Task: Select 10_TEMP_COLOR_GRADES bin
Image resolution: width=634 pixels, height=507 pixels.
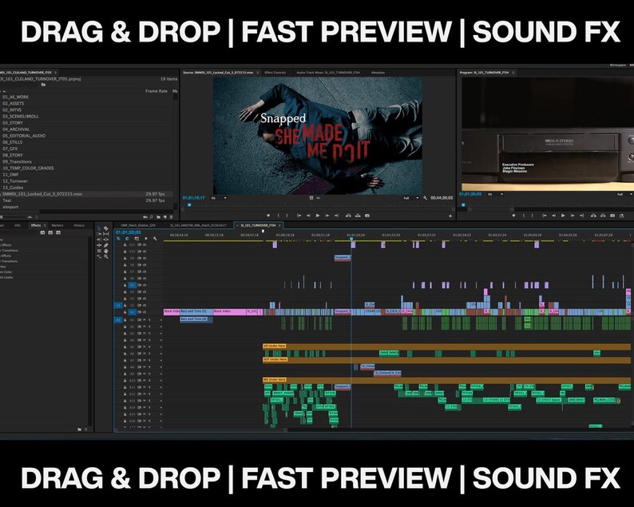Action: click(x=28, y=168)
